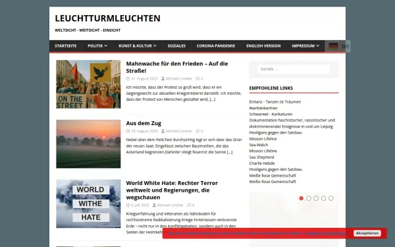Expand the Politik dropdown chevron
Viewport: 395px width, 247px height.
pos(106,46)
